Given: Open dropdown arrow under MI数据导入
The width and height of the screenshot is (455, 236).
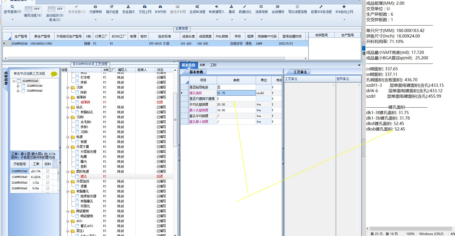Looking at the screenshot, I should [217, 20].
